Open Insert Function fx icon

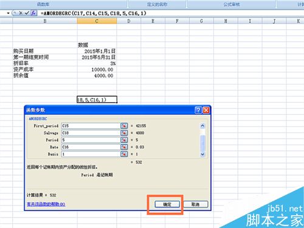pos(33,13)
